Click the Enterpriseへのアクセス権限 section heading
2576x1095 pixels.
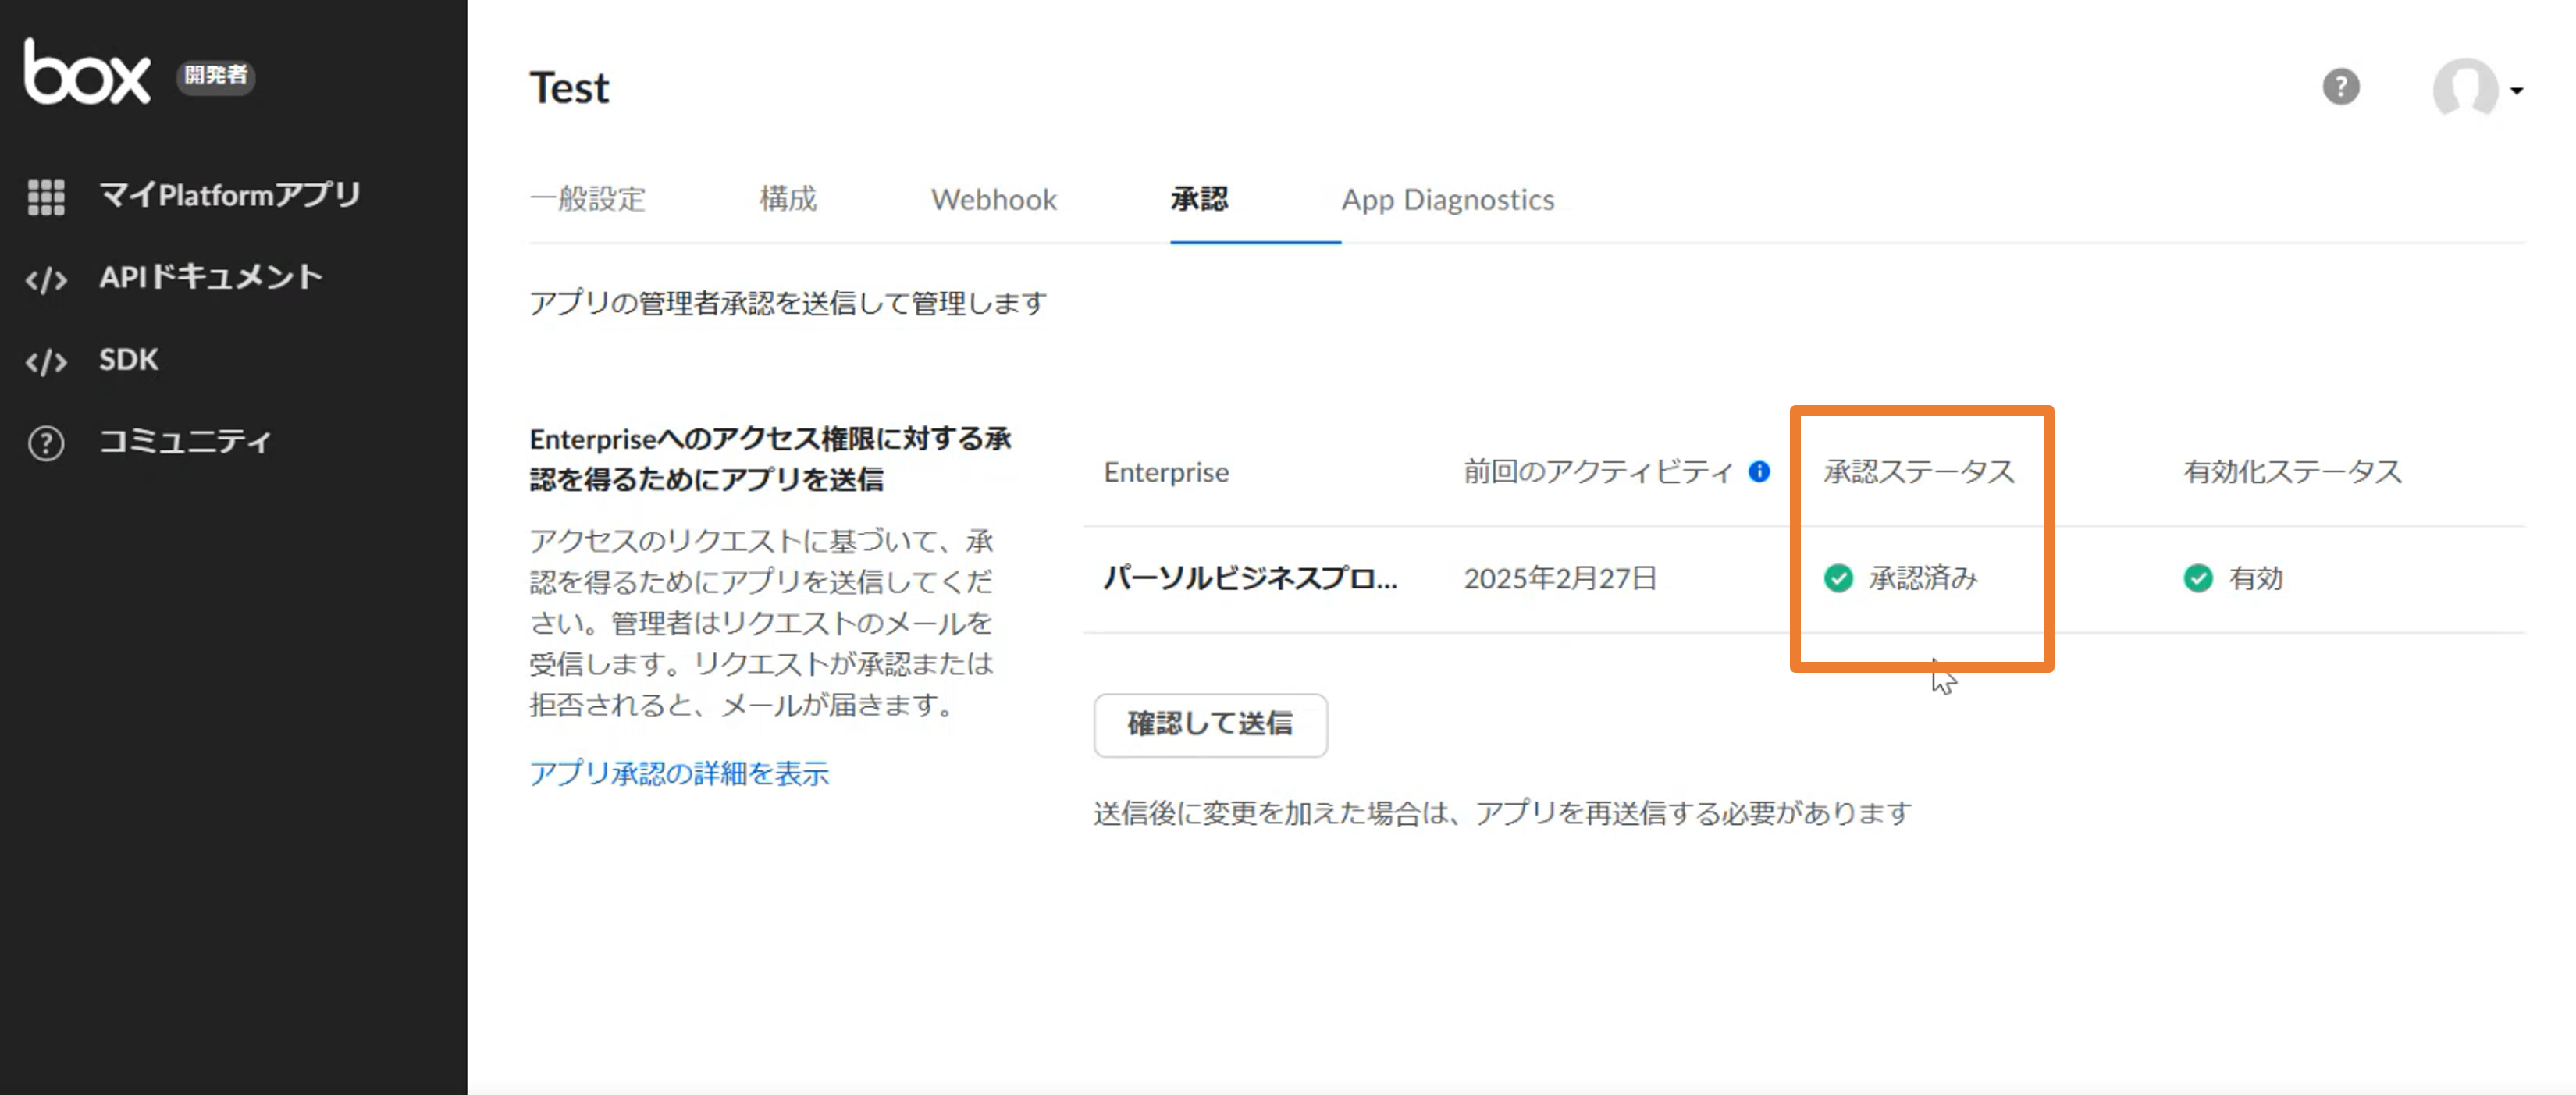(x=770, y=459)
